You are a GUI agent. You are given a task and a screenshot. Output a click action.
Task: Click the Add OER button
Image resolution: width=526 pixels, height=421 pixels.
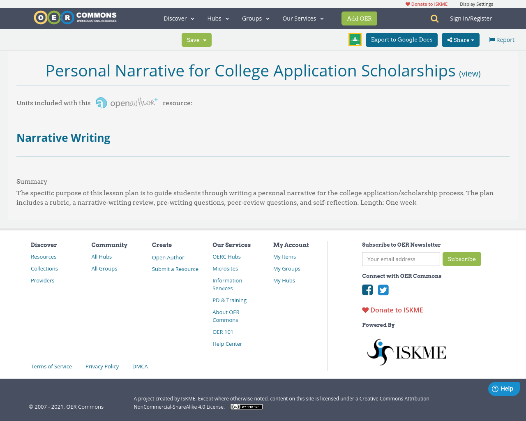click(359, 18)
